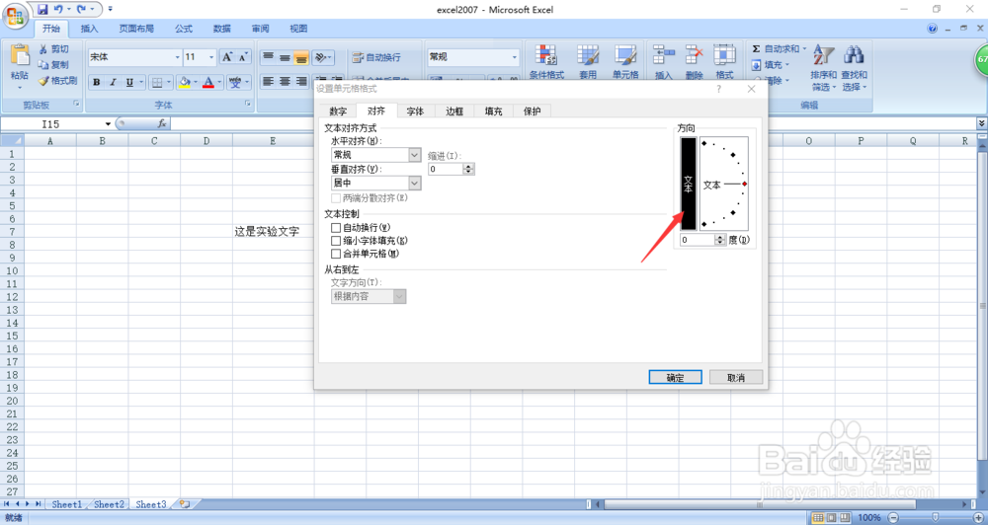The width and height of the screenshot is (988, 525).
Task: Open the 插入 ribbon tab
Action: (x=90, y=29)
